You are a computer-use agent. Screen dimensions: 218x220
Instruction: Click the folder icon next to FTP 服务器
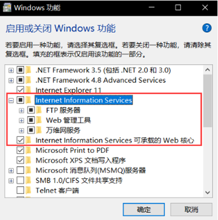pyautogui.click(x=39, y=110)
